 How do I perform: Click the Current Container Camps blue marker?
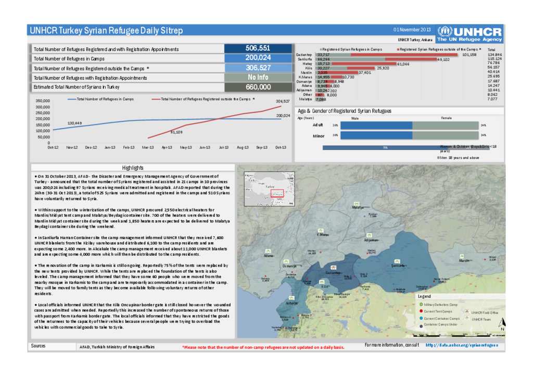pyautogui.click(x=421, y=319)
